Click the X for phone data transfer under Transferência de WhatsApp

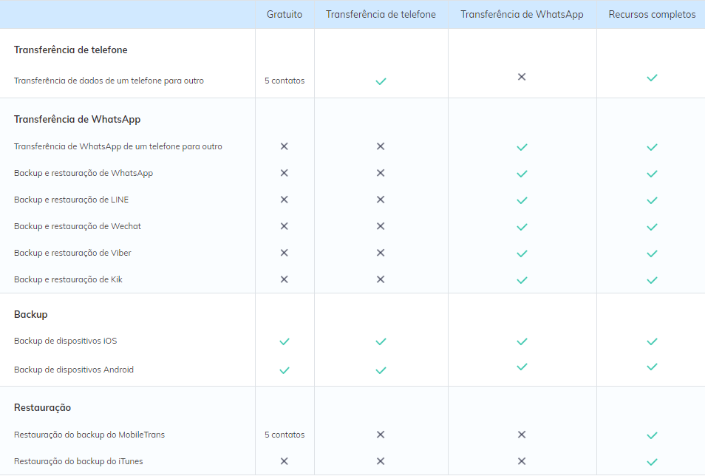[x=521, y=77]
